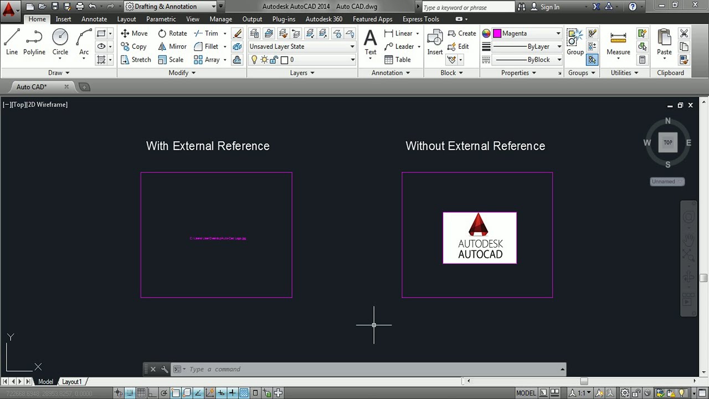Open the Layer Properties manager
This screenshot has height=399, width=709.
pyautogui.click(x=255, y=33)
